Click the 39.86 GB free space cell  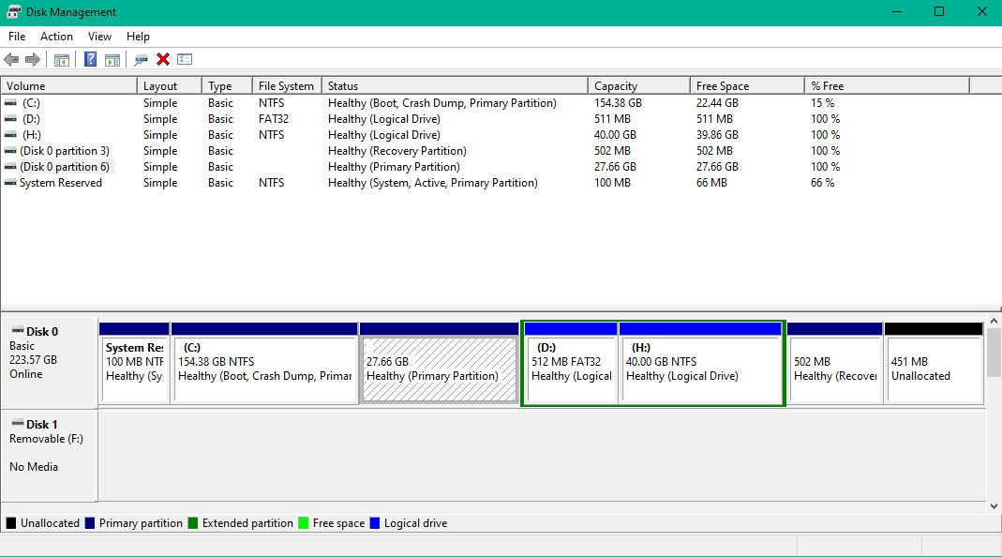point(717,134)
